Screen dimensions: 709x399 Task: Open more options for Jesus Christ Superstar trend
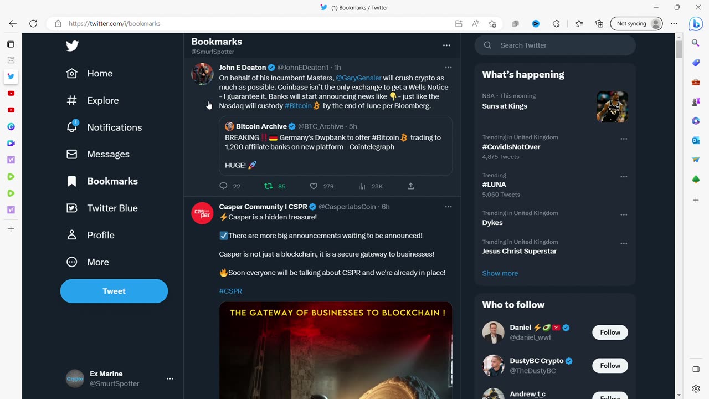point(624,243)
